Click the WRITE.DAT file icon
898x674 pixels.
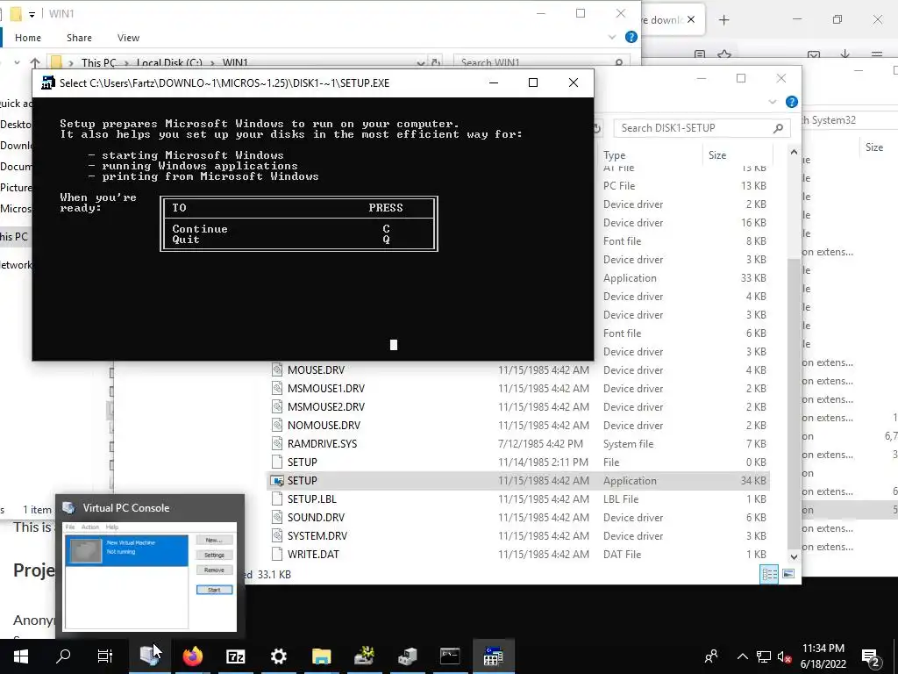coord(277,555)
